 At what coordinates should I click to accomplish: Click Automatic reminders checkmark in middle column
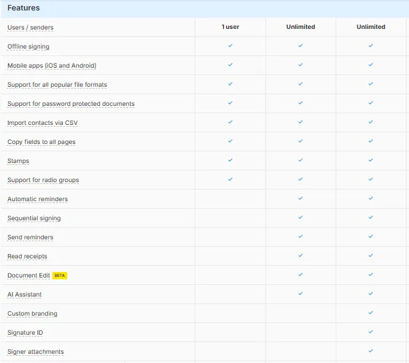(x=301, y=198)
